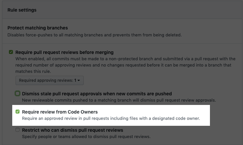Screen dimensions: 243x145
Task: Click the Disables force-pushes description text
Action: tap(95, 35)
